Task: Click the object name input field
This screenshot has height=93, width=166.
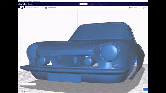Action: pyautogui.click(x=29, y=84)
